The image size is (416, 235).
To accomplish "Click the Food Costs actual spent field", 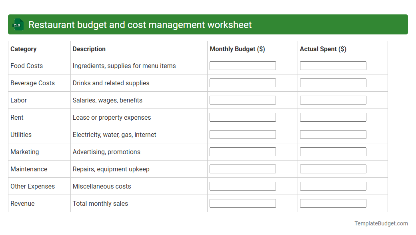I will pyautogui.click(x=333, y=65).
